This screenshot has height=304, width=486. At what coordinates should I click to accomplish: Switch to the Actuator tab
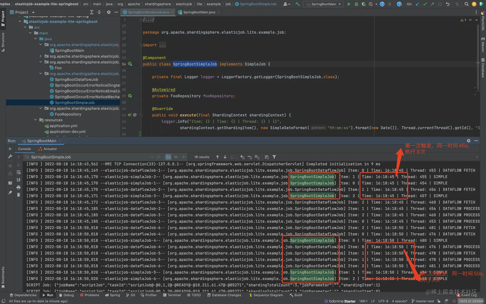tap(48, 149)
